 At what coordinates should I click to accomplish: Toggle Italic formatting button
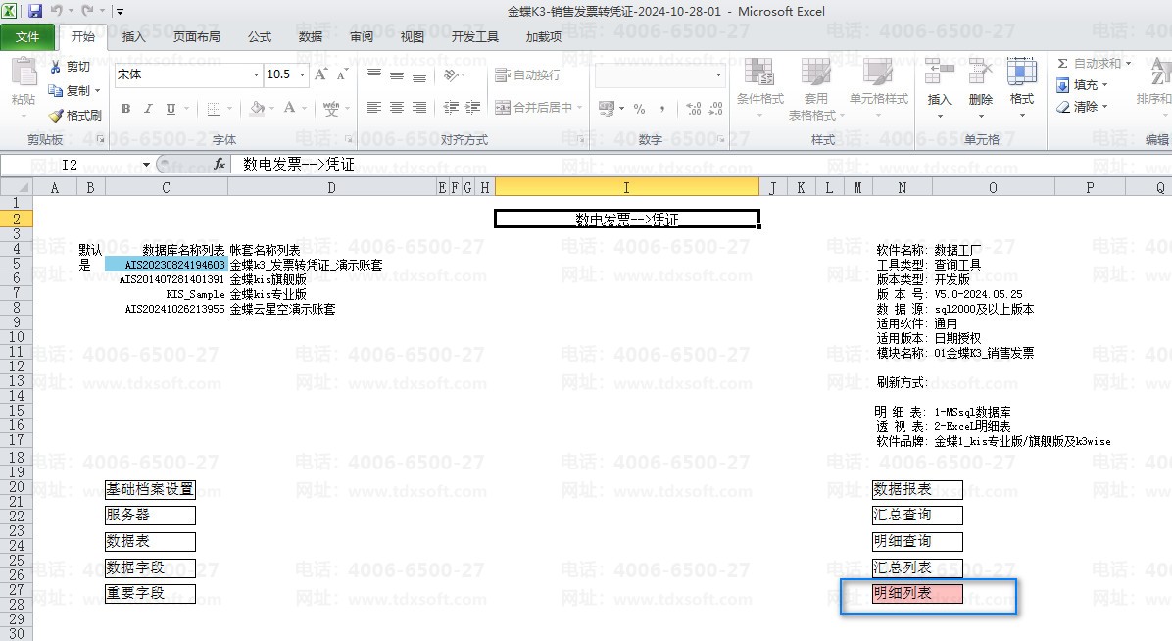coord(148,109)
